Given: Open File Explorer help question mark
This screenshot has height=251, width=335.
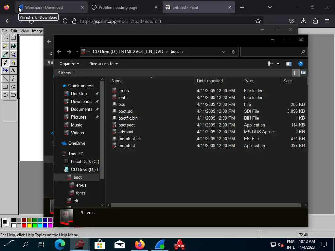Looking at the screenshot, I should tap(300, 64).
